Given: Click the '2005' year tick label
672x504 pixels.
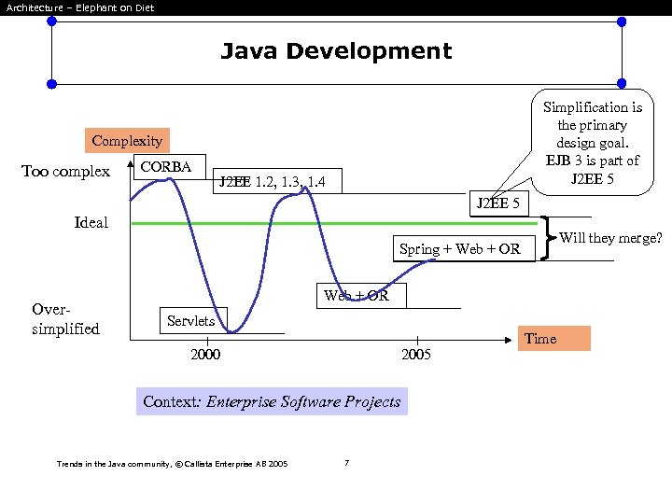Looking at the screenshot, I should (416, 354).
